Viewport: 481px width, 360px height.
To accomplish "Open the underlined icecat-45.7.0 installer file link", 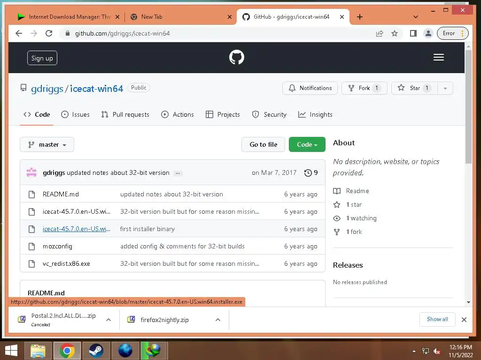I will [x=77, y=229].
